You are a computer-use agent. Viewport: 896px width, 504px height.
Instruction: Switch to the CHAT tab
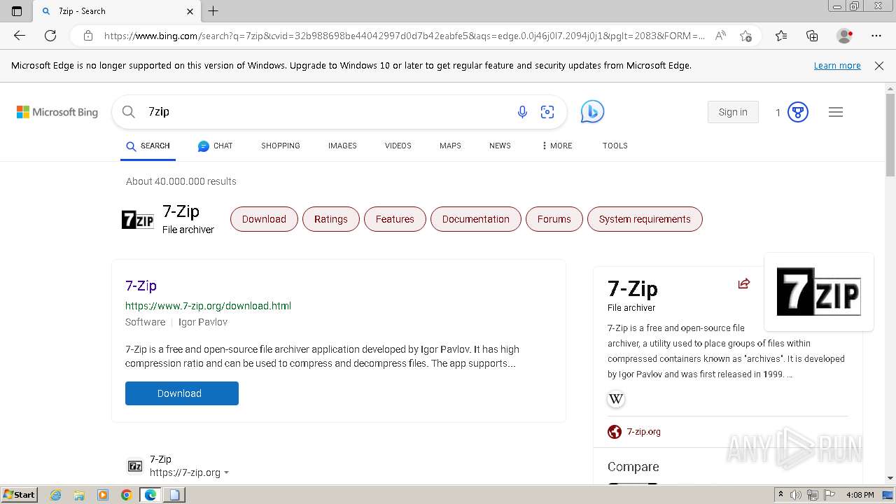click(x=215, y=146)
